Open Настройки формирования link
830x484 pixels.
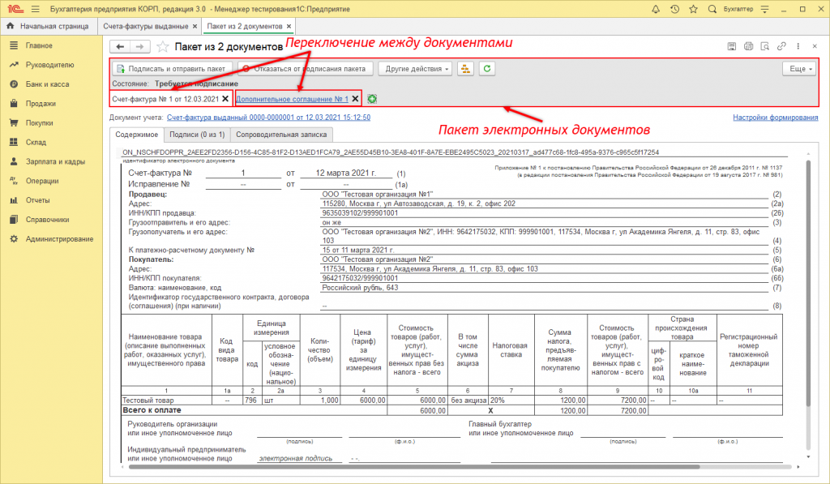tap(776, 118)
